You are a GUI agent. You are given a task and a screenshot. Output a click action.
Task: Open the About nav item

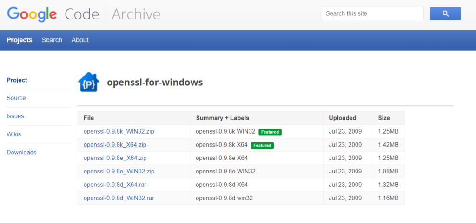(x=80, y=40)
